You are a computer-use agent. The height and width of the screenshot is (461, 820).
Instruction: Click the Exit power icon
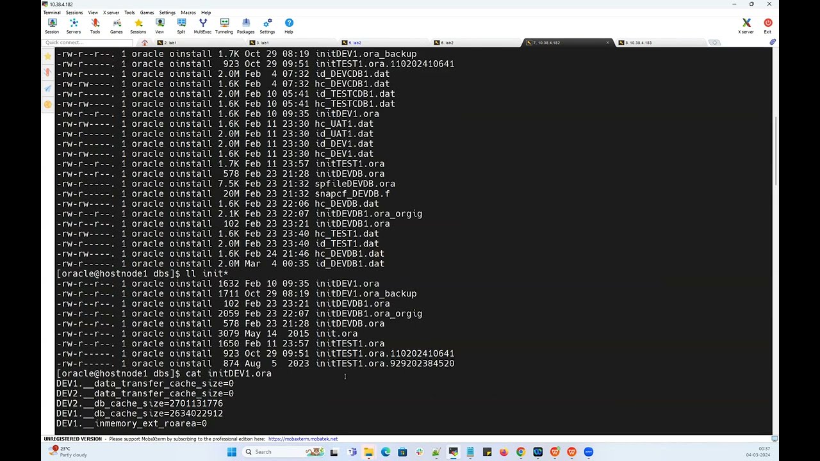[767, 26]
